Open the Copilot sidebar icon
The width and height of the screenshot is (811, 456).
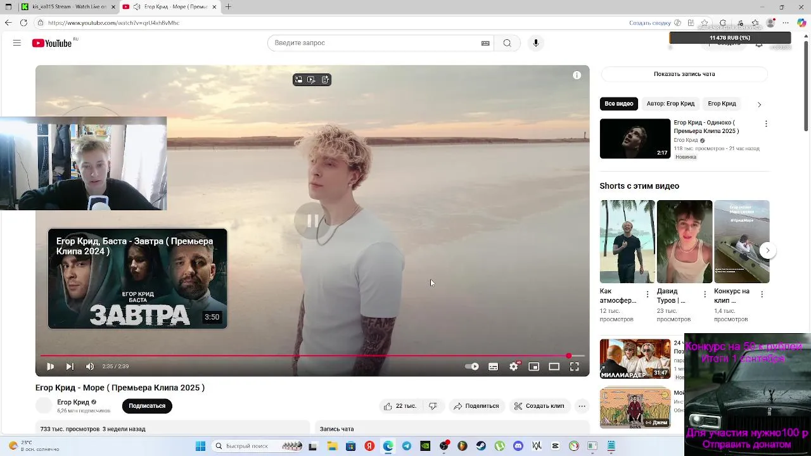click(x=801, y=23)
